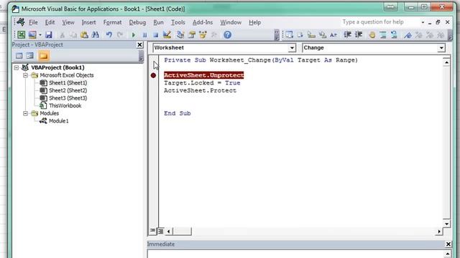Open the Properties Window icon
460x258 pixels.
[192, 35]
